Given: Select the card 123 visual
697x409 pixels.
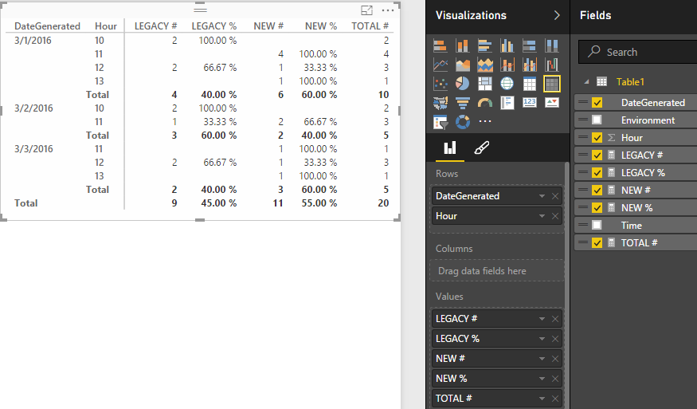Looking at the screenshot, I should 529,103.
